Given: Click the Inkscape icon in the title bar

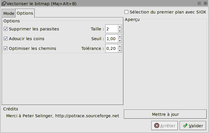Looking at the screenshot, I should (x=4, y=3).
